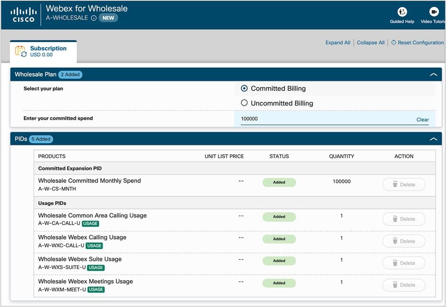Image resolution: width=446 pixels, height=307 pixels.
Task: Click Wholesale Webex Meetings Usage name
Action: [x=86, y=281]
